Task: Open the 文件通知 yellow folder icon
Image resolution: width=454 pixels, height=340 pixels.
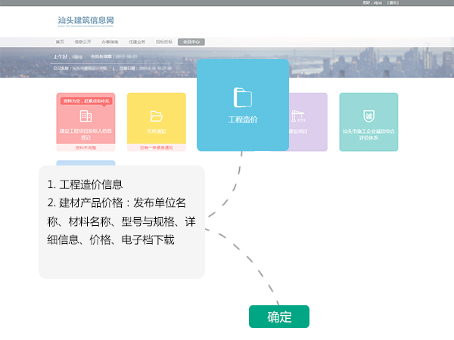Action: pos(157,116)
